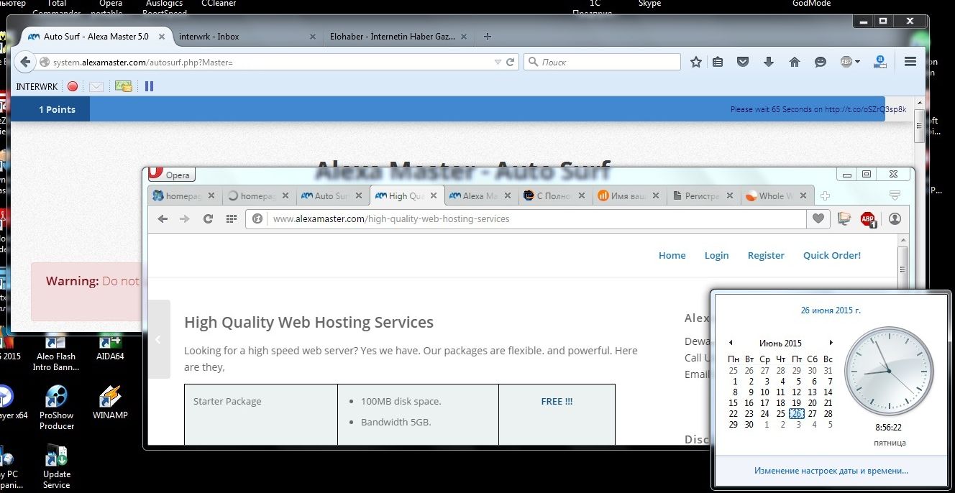The image size is (955, 493).
Task: Expand Firefox address bar history dropdown
Action: (x=498, y=63)
